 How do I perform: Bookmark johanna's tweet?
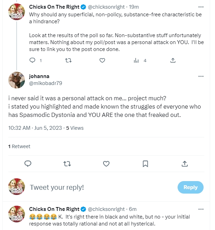[x=146, y=163]
